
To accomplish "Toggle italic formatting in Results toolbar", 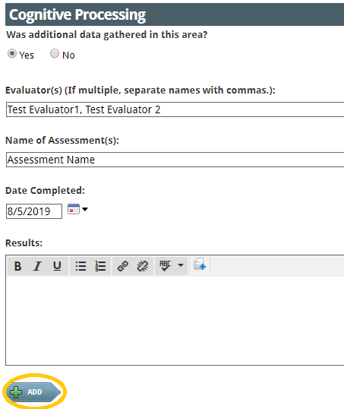I will coord(37,266).
